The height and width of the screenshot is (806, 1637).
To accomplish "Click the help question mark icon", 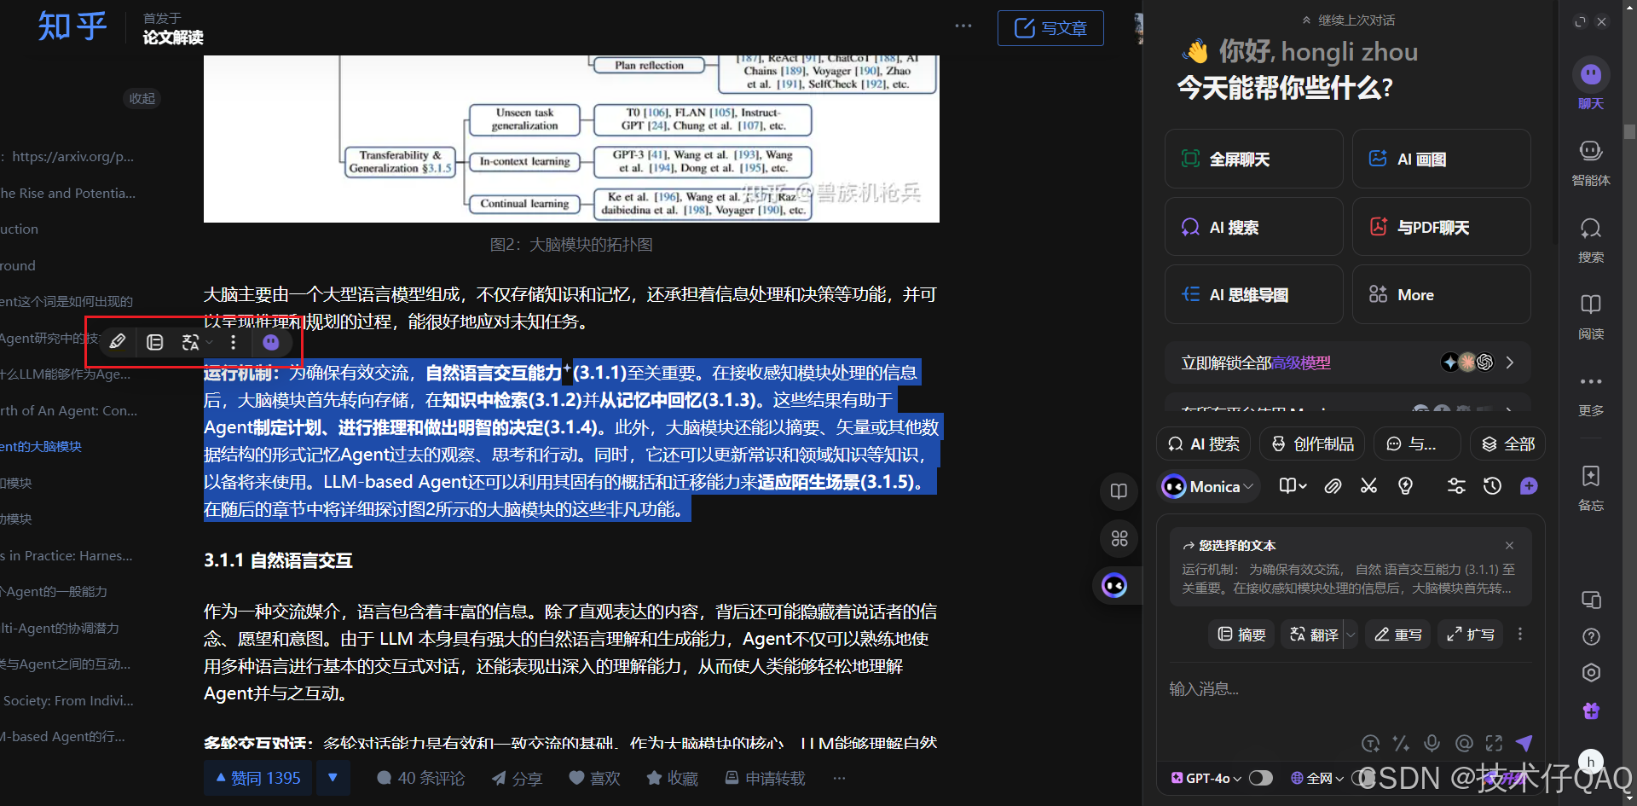I will (x=1591, y=636).
